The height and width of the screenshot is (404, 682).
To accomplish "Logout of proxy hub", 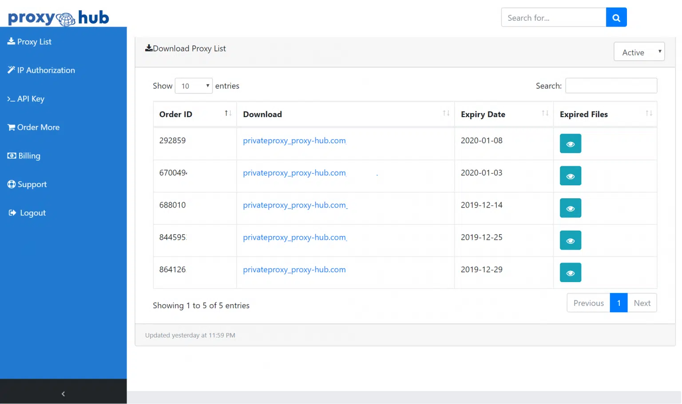I will [32, 212].
